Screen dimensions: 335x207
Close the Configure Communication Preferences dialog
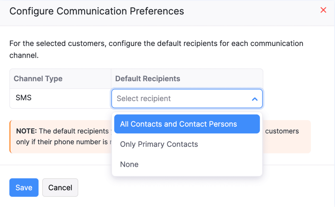click(323, 10)
